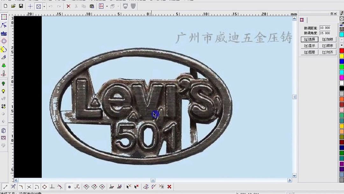Open the color palette dropdown arrow on right

point(342,45)
